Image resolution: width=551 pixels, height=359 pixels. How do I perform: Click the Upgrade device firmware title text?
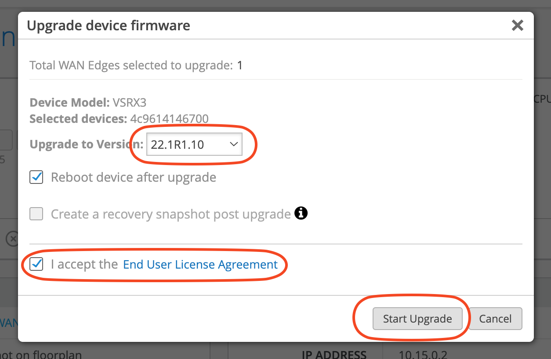click(x=109, y=25)
